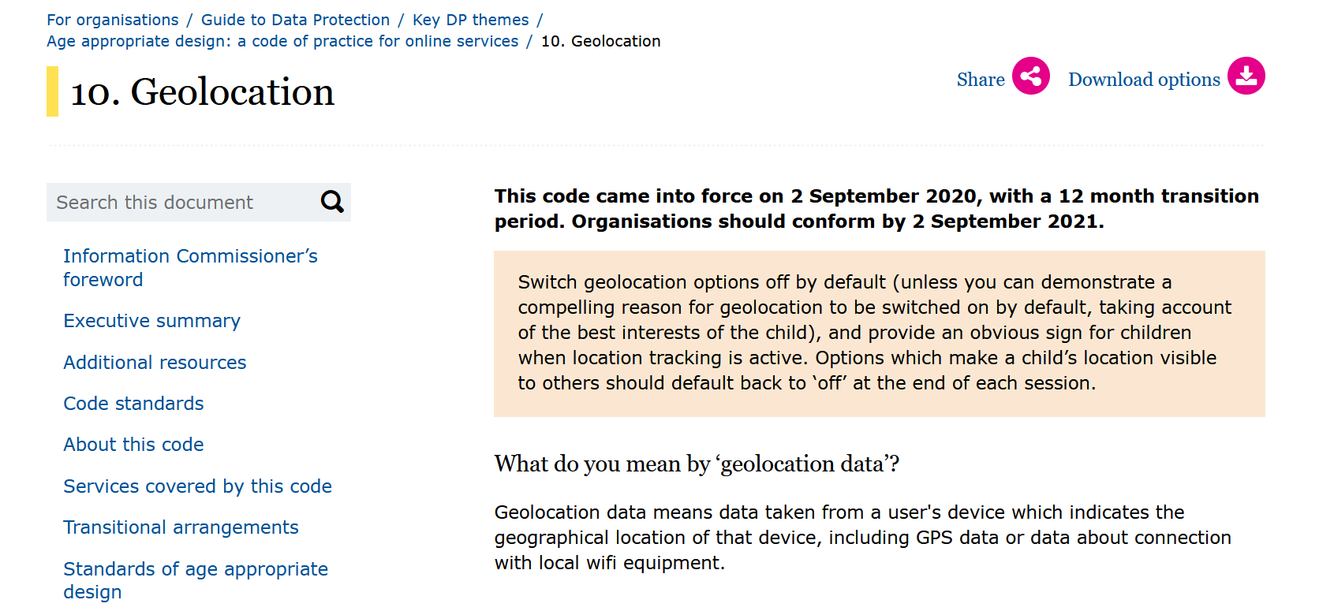The height and width of the screenshot is (611, 1334).
Task: Open Guide to Data Protection breadcrumb
Action: click(295, 20)
